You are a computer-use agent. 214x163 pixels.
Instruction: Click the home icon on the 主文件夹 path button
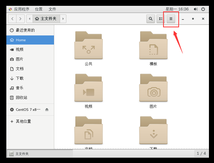coord(37,18)
